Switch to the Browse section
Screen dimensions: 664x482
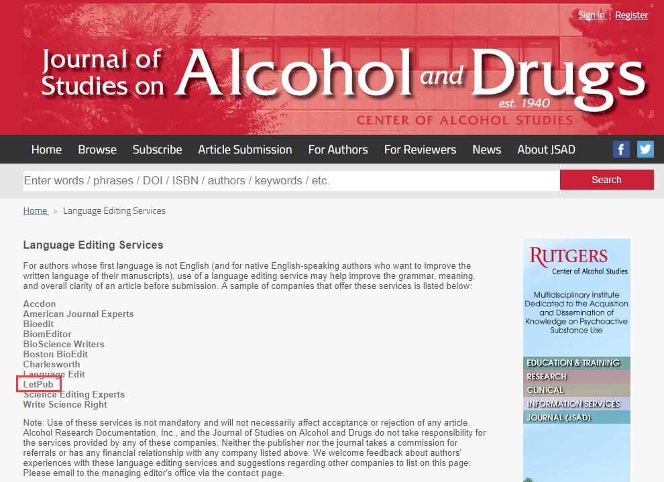(97, 149)
